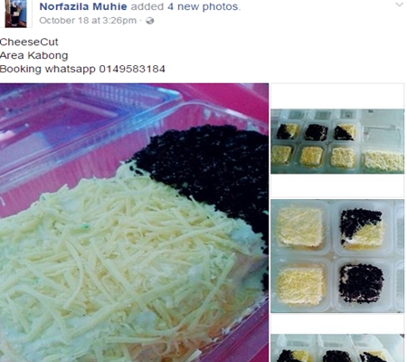The height and width of the screenshot is (362, 407).
Task: Visit the Norfazila Muhie profile link
Action: click(x=83, y=6)
